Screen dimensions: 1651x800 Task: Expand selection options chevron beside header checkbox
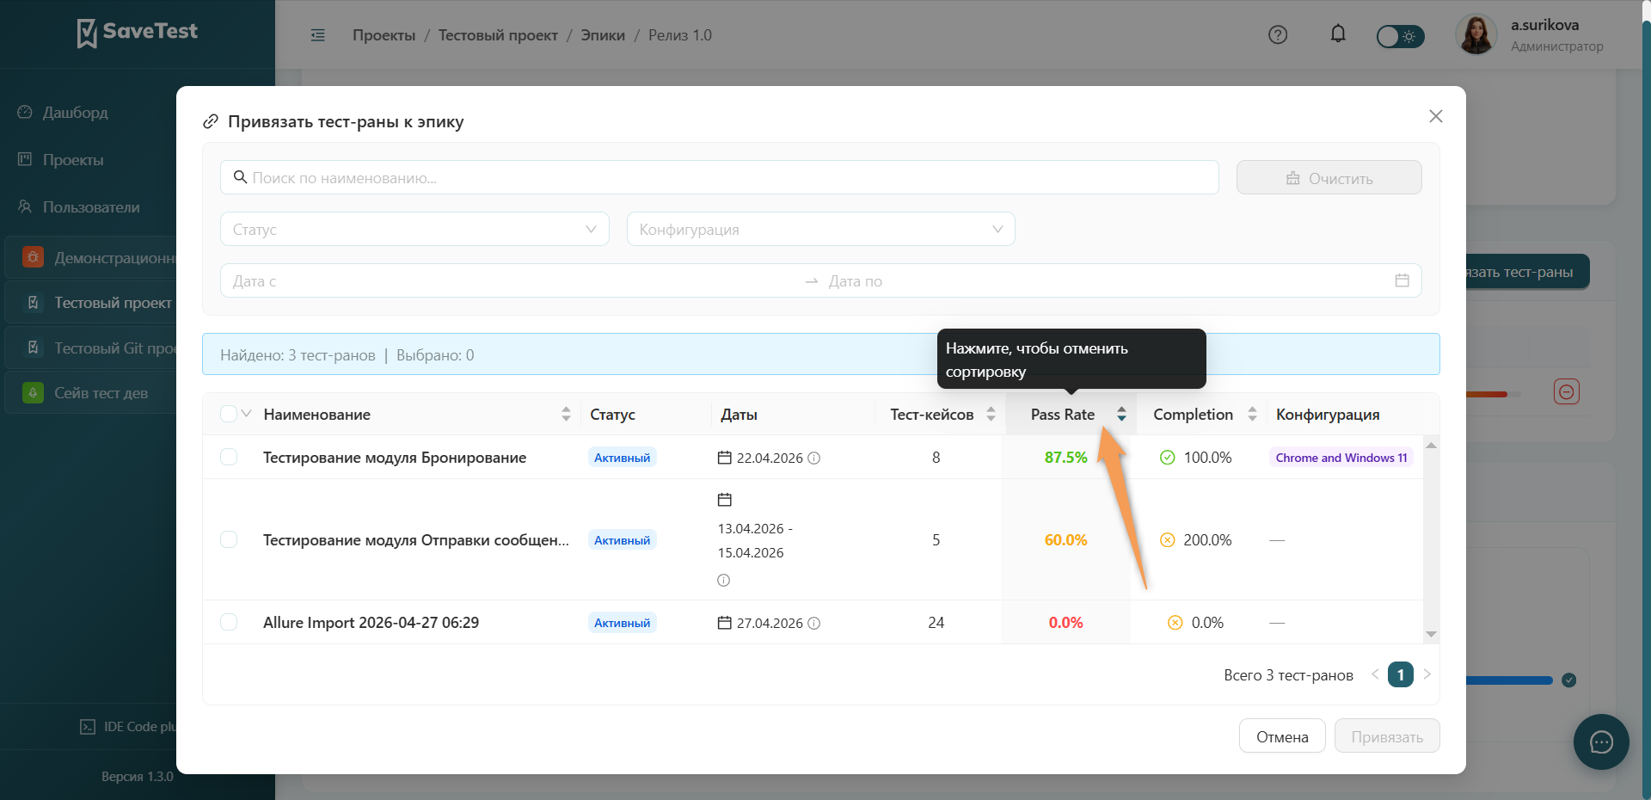tap(247, 414)
